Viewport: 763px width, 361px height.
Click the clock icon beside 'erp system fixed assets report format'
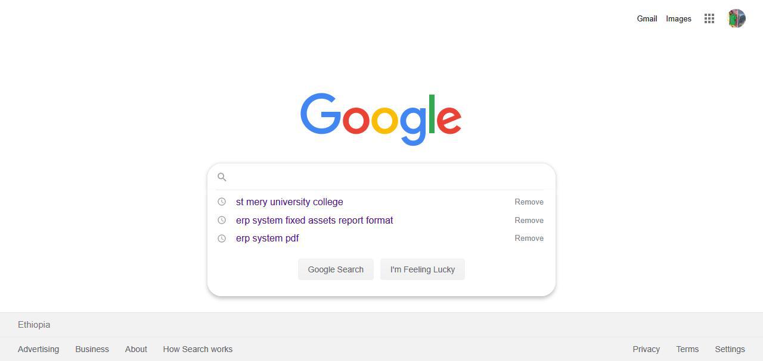(x=221, y=220)
